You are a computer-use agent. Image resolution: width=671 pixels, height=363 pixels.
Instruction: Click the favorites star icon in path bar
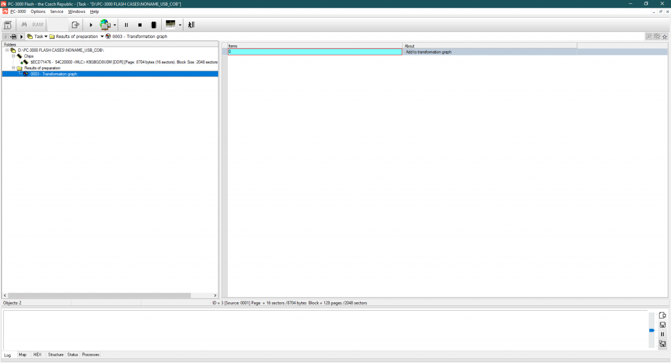(664, 37)
